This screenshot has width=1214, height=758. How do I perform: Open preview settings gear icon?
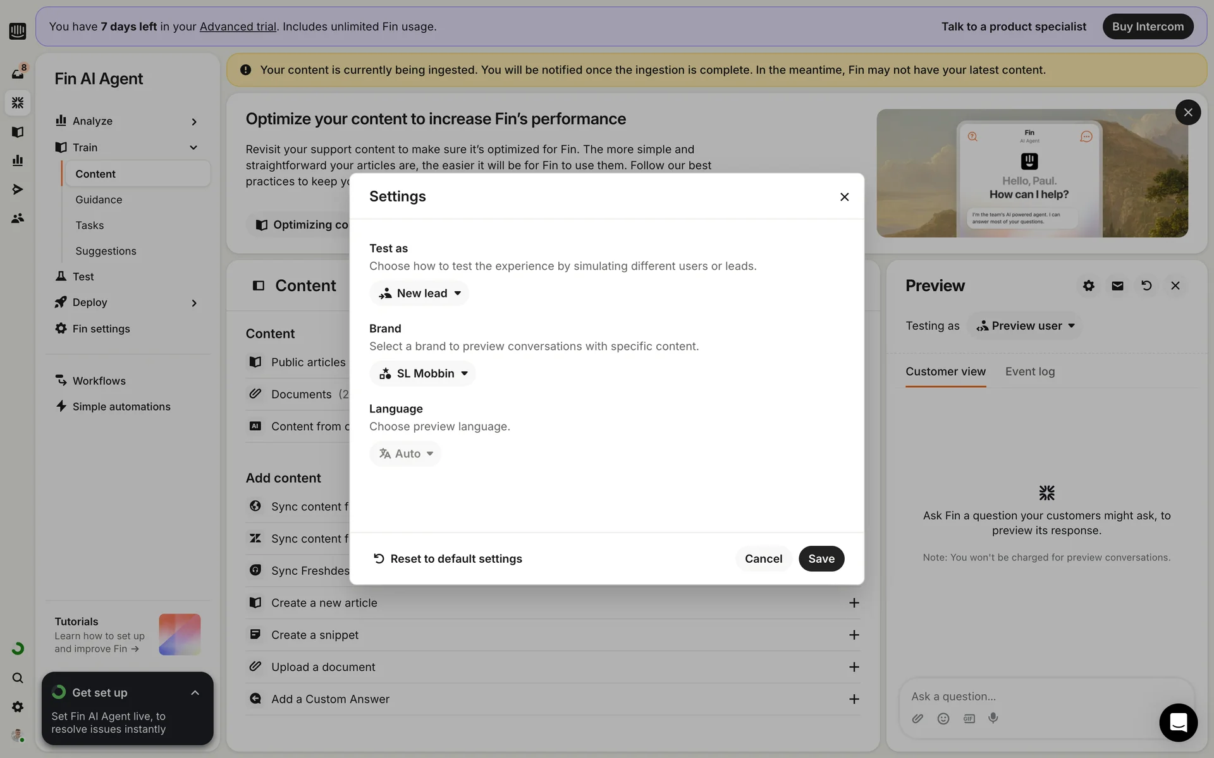1088,286
